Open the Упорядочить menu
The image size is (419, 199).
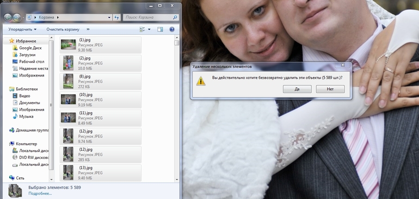[22, 29]
